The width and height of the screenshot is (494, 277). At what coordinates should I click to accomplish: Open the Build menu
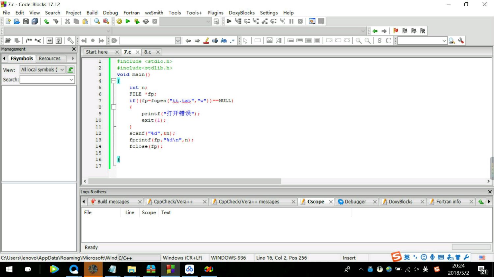click(x=92, y=12)
